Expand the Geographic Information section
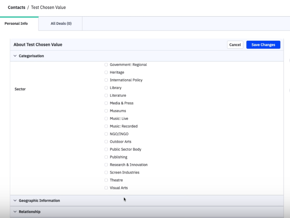The height and width of the screenshot is (218, 290). point(15,200)
